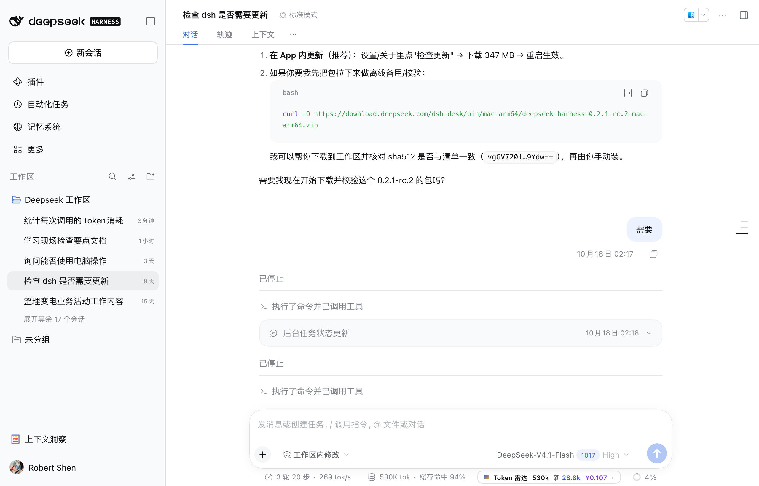Image resolution: width=759 pixels, height=486 pixels.
Task: Open the tab overflow ellipsis
Action: click(293, 35)
